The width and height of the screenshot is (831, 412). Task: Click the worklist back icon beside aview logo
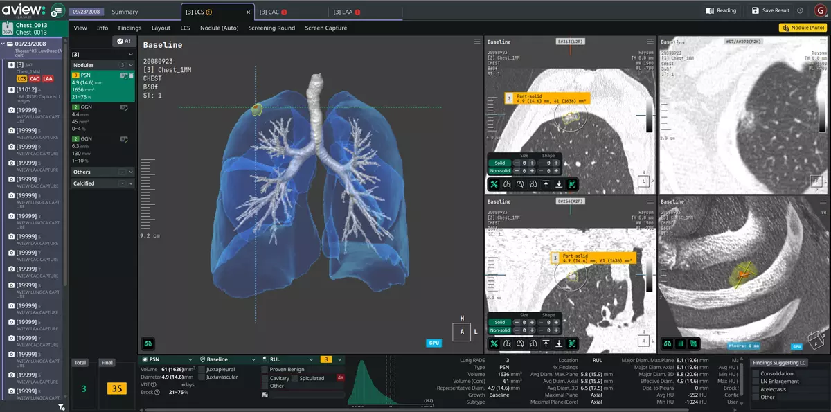(x=58, y=11)
